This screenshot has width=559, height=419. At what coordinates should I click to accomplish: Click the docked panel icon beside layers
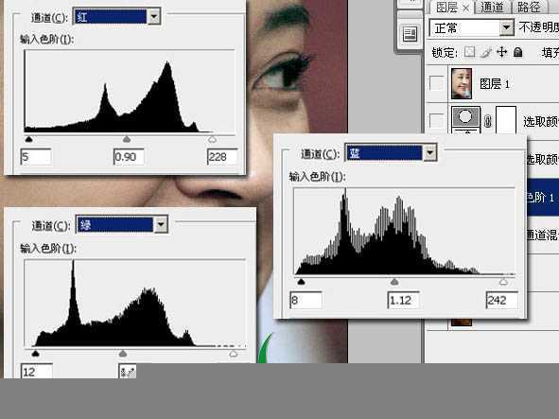point(410,34)
